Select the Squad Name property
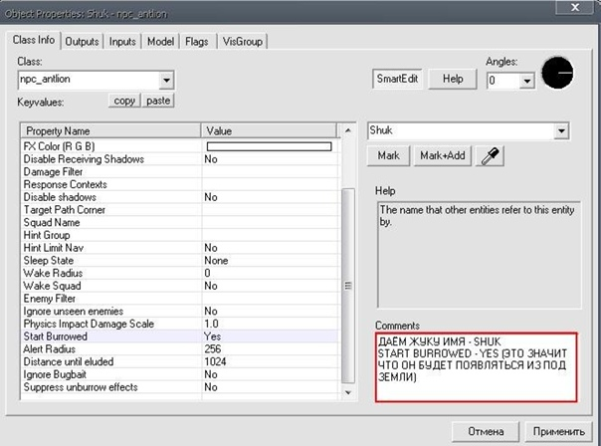 click(x=179, y=222)
